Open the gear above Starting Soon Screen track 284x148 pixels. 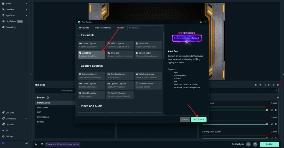click(276, 124)
